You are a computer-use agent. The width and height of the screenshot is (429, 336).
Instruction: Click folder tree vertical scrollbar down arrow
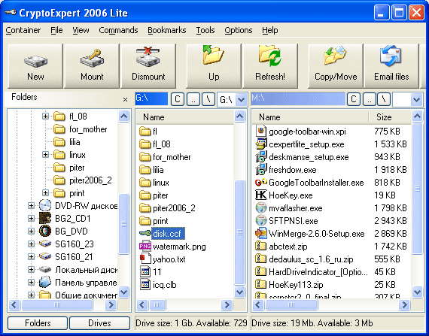coord(124,292)
